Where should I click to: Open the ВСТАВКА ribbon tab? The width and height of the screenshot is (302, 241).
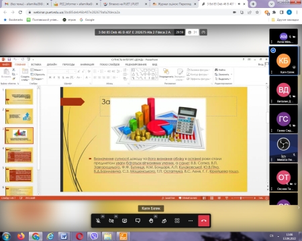(x=36, y=64)
